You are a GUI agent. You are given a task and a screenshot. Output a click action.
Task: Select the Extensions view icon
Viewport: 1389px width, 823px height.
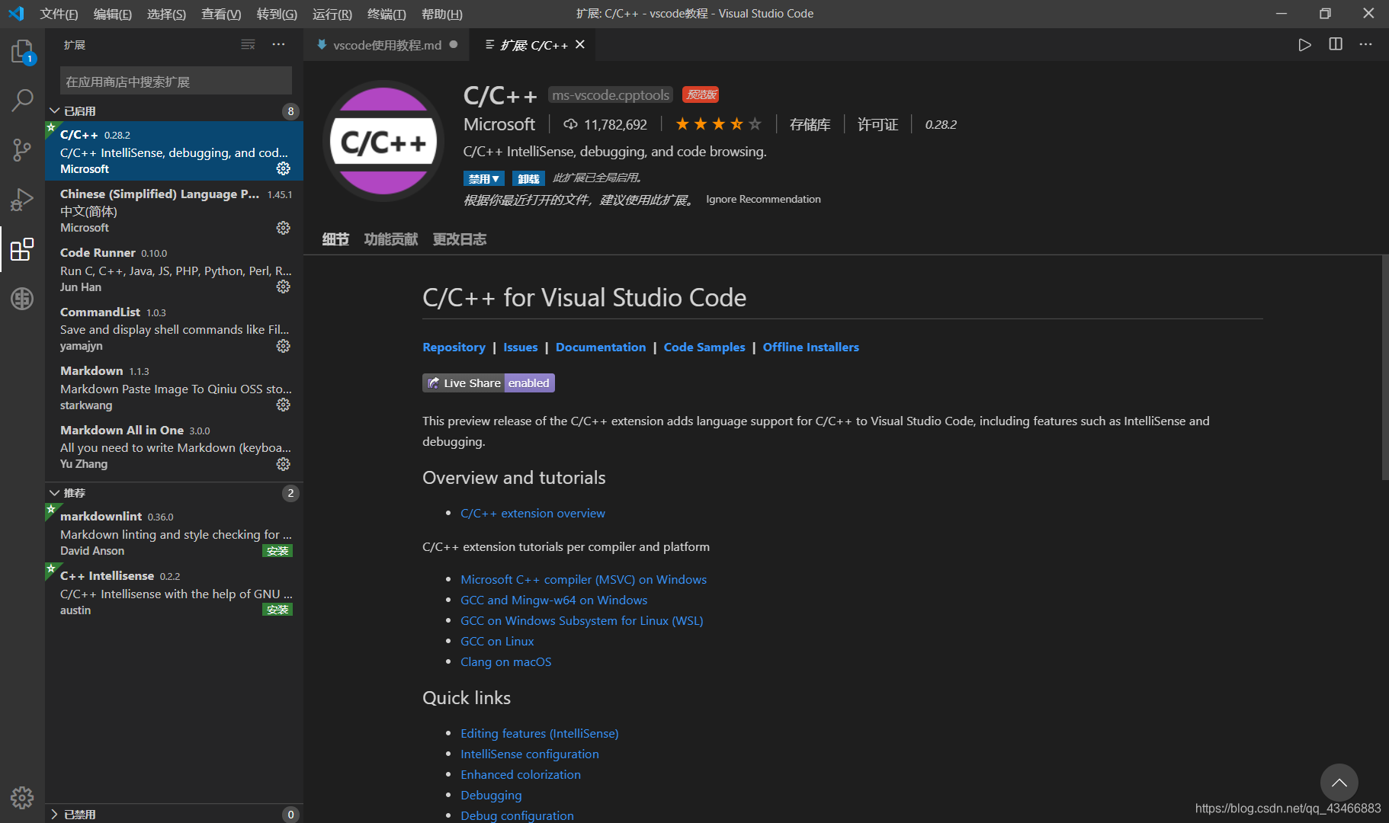click(x=22, y=249)
